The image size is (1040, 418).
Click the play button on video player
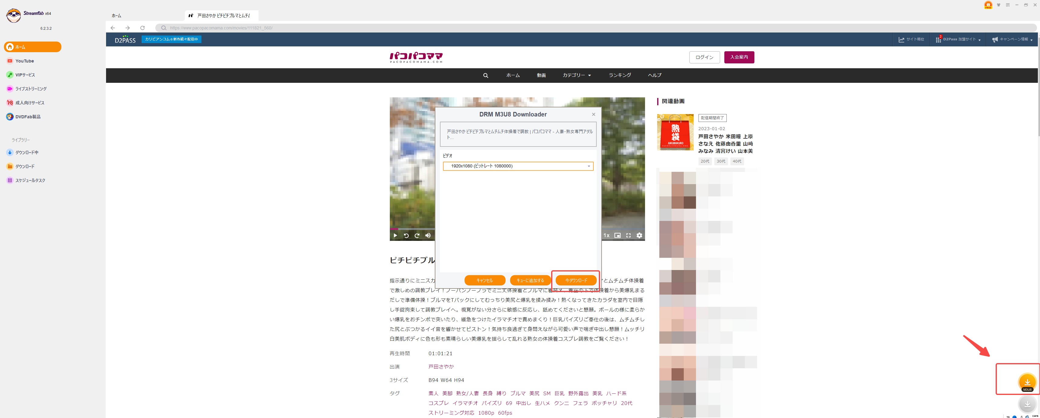pyautogui.click(x=395, y=235)
